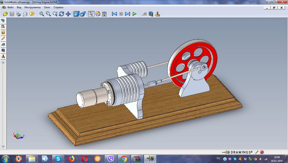Image resolution: width=288 pixels, height=163 pixels.
Task: Print the model using the printer icon
Action: click(19, 14)
